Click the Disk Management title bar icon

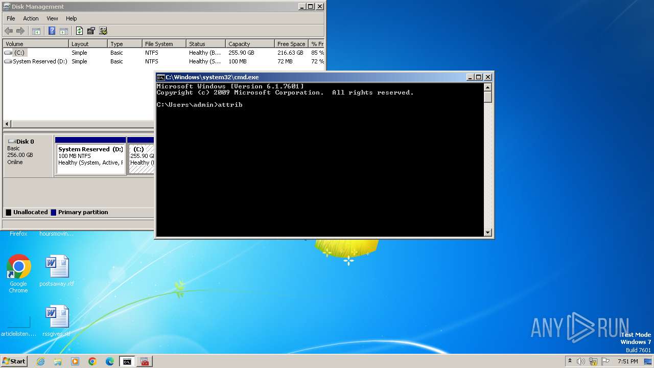coord(6,7)
